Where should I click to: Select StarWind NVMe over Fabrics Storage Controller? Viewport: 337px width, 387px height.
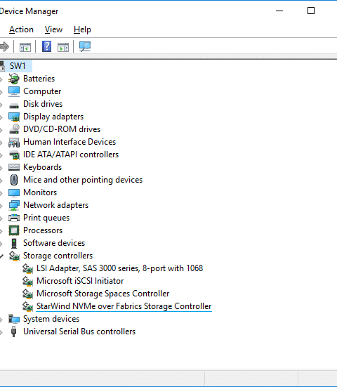(x=124, y=306)
